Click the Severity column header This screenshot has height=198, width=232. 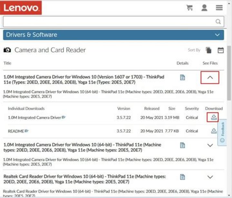[x=192, y=108]
